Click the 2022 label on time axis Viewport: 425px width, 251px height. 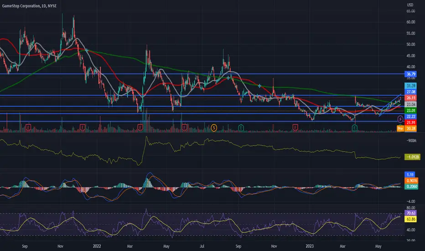(x=97, y=246)
